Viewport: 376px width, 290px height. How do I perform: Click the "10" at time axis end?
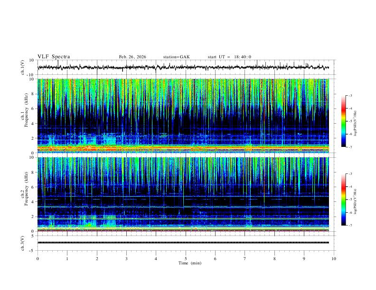tap(334, 259)
